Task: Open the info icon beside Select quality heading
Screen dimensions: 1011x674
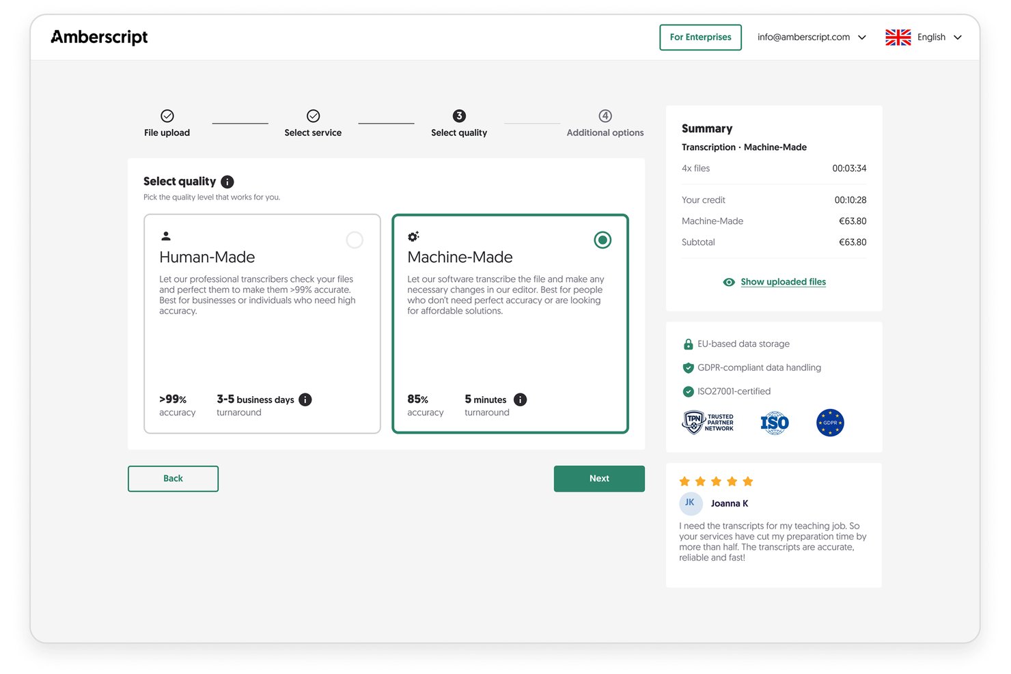Action: [227, 182]
